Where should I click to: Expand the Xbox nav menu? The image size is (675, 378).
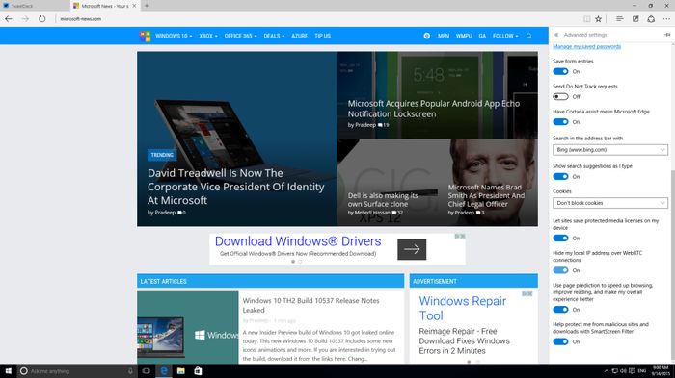coord(208,37)
